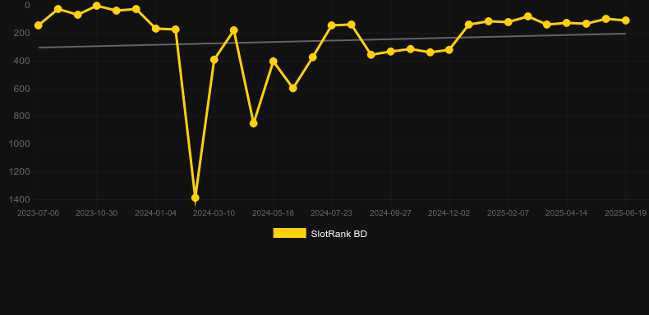649x315 pixels.
Task: Click the lowest data point near rank 1400
Action: click(x=196, y=198)
